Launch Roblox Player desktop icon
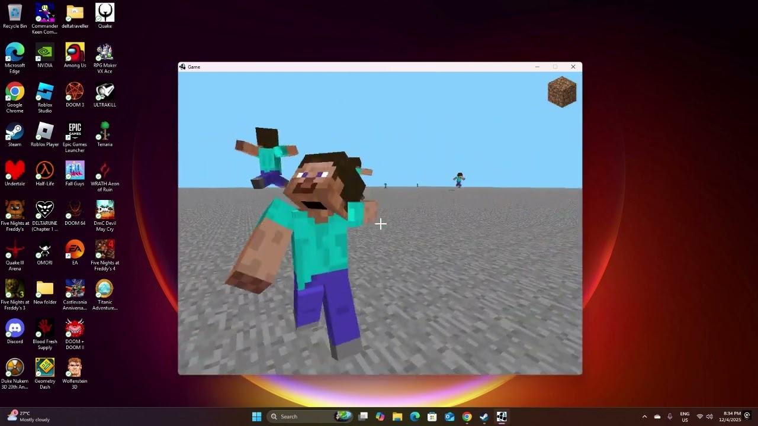The image size is (758, 426). click(x=45, y=135)
